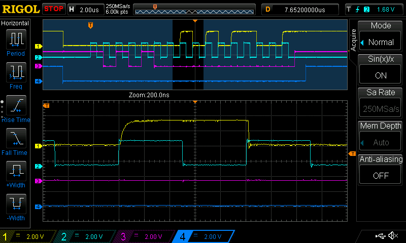
Task: Click the trigger source channel 2 icon
Action: pyautogui.click(x=366, y=10)
